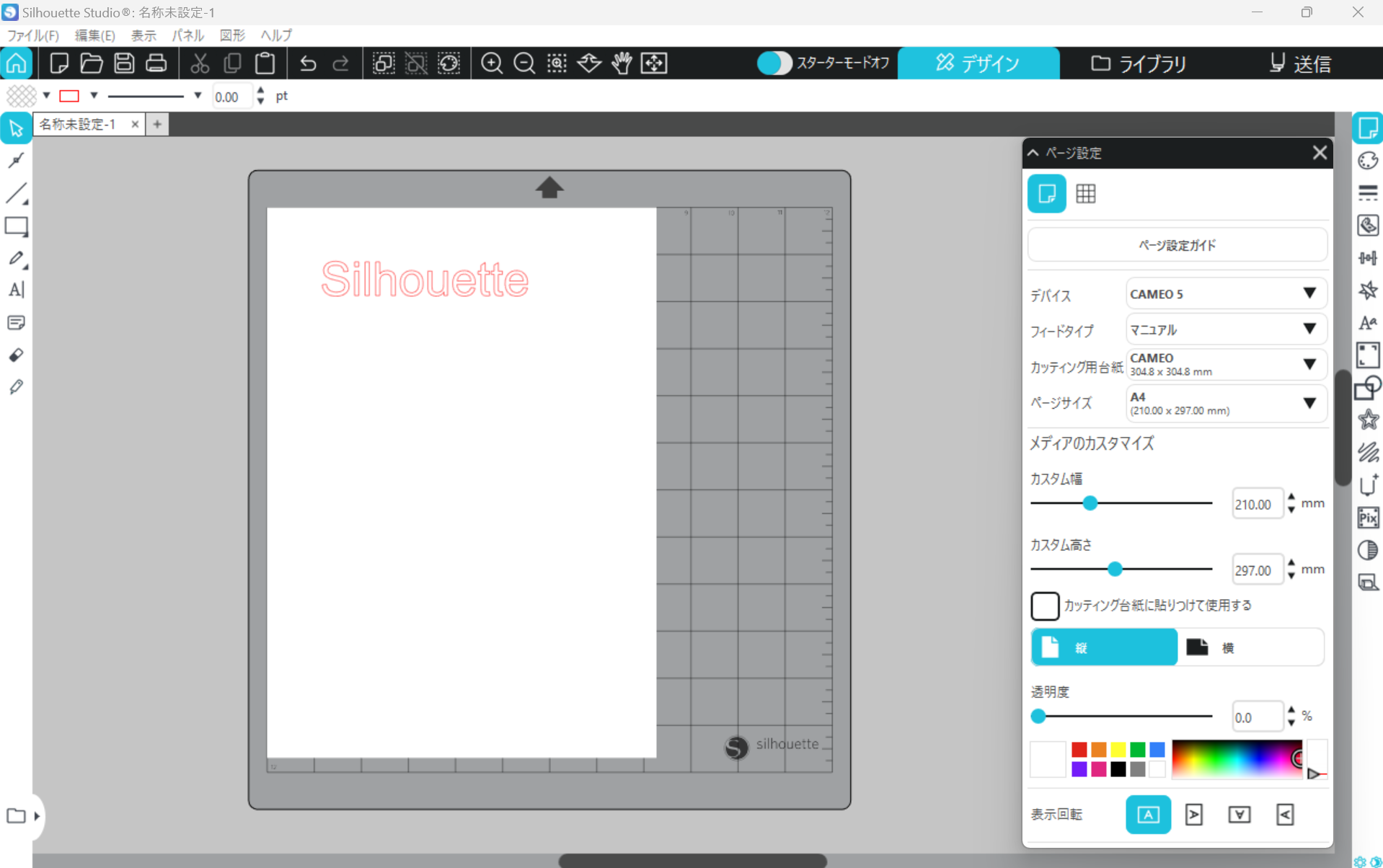The height and width of the screenshot is (868, 1383).
Task: Open the 表示 menu
Action: click(143, 35)
